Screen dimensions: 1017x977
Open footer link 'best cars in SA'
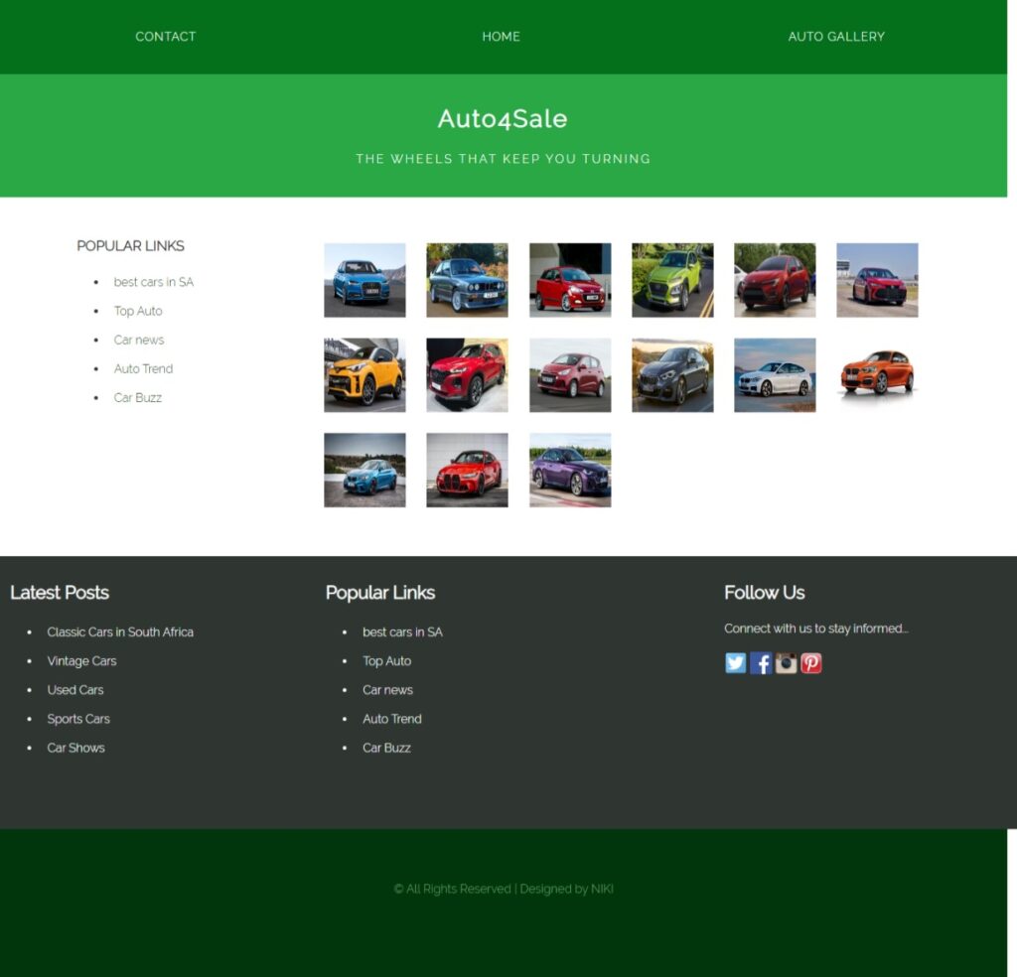(x=403, y=632)
